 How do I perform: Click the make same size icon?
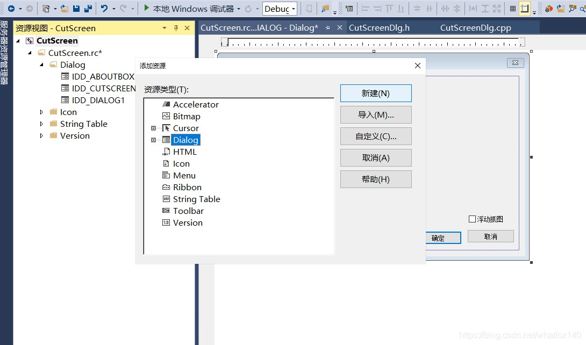click(x=497, y=9)
